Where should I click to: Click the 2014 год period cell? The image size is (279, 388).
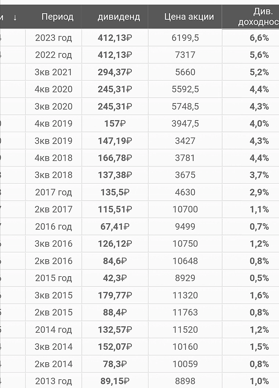(53, 330)
